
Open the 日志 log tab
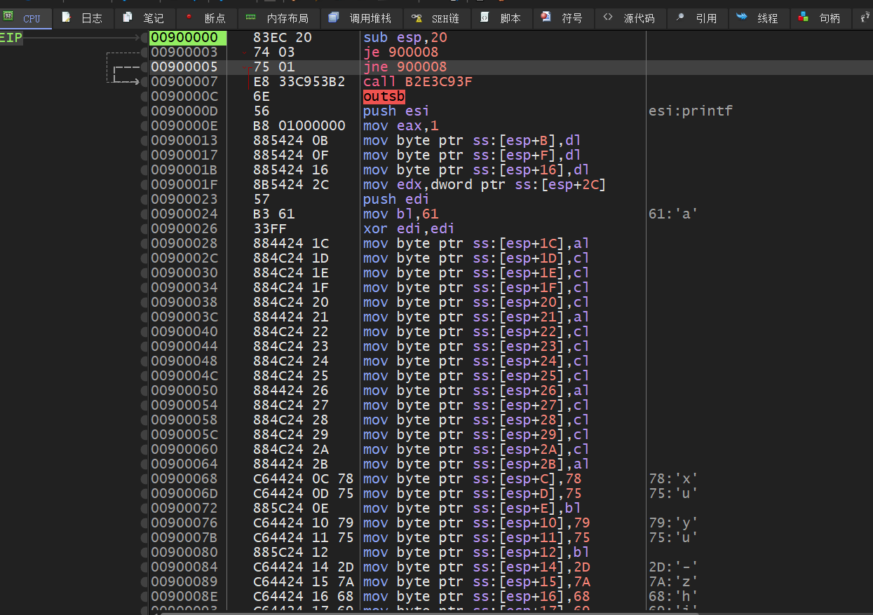83,18
